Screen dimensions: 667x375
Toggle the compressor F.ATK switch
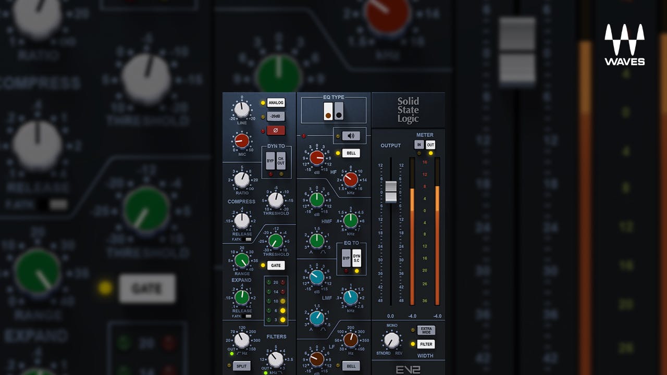pos(248,240)
